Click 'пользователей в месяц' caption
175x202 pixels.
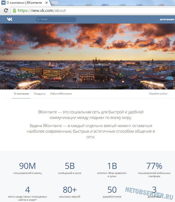[27, 173]
